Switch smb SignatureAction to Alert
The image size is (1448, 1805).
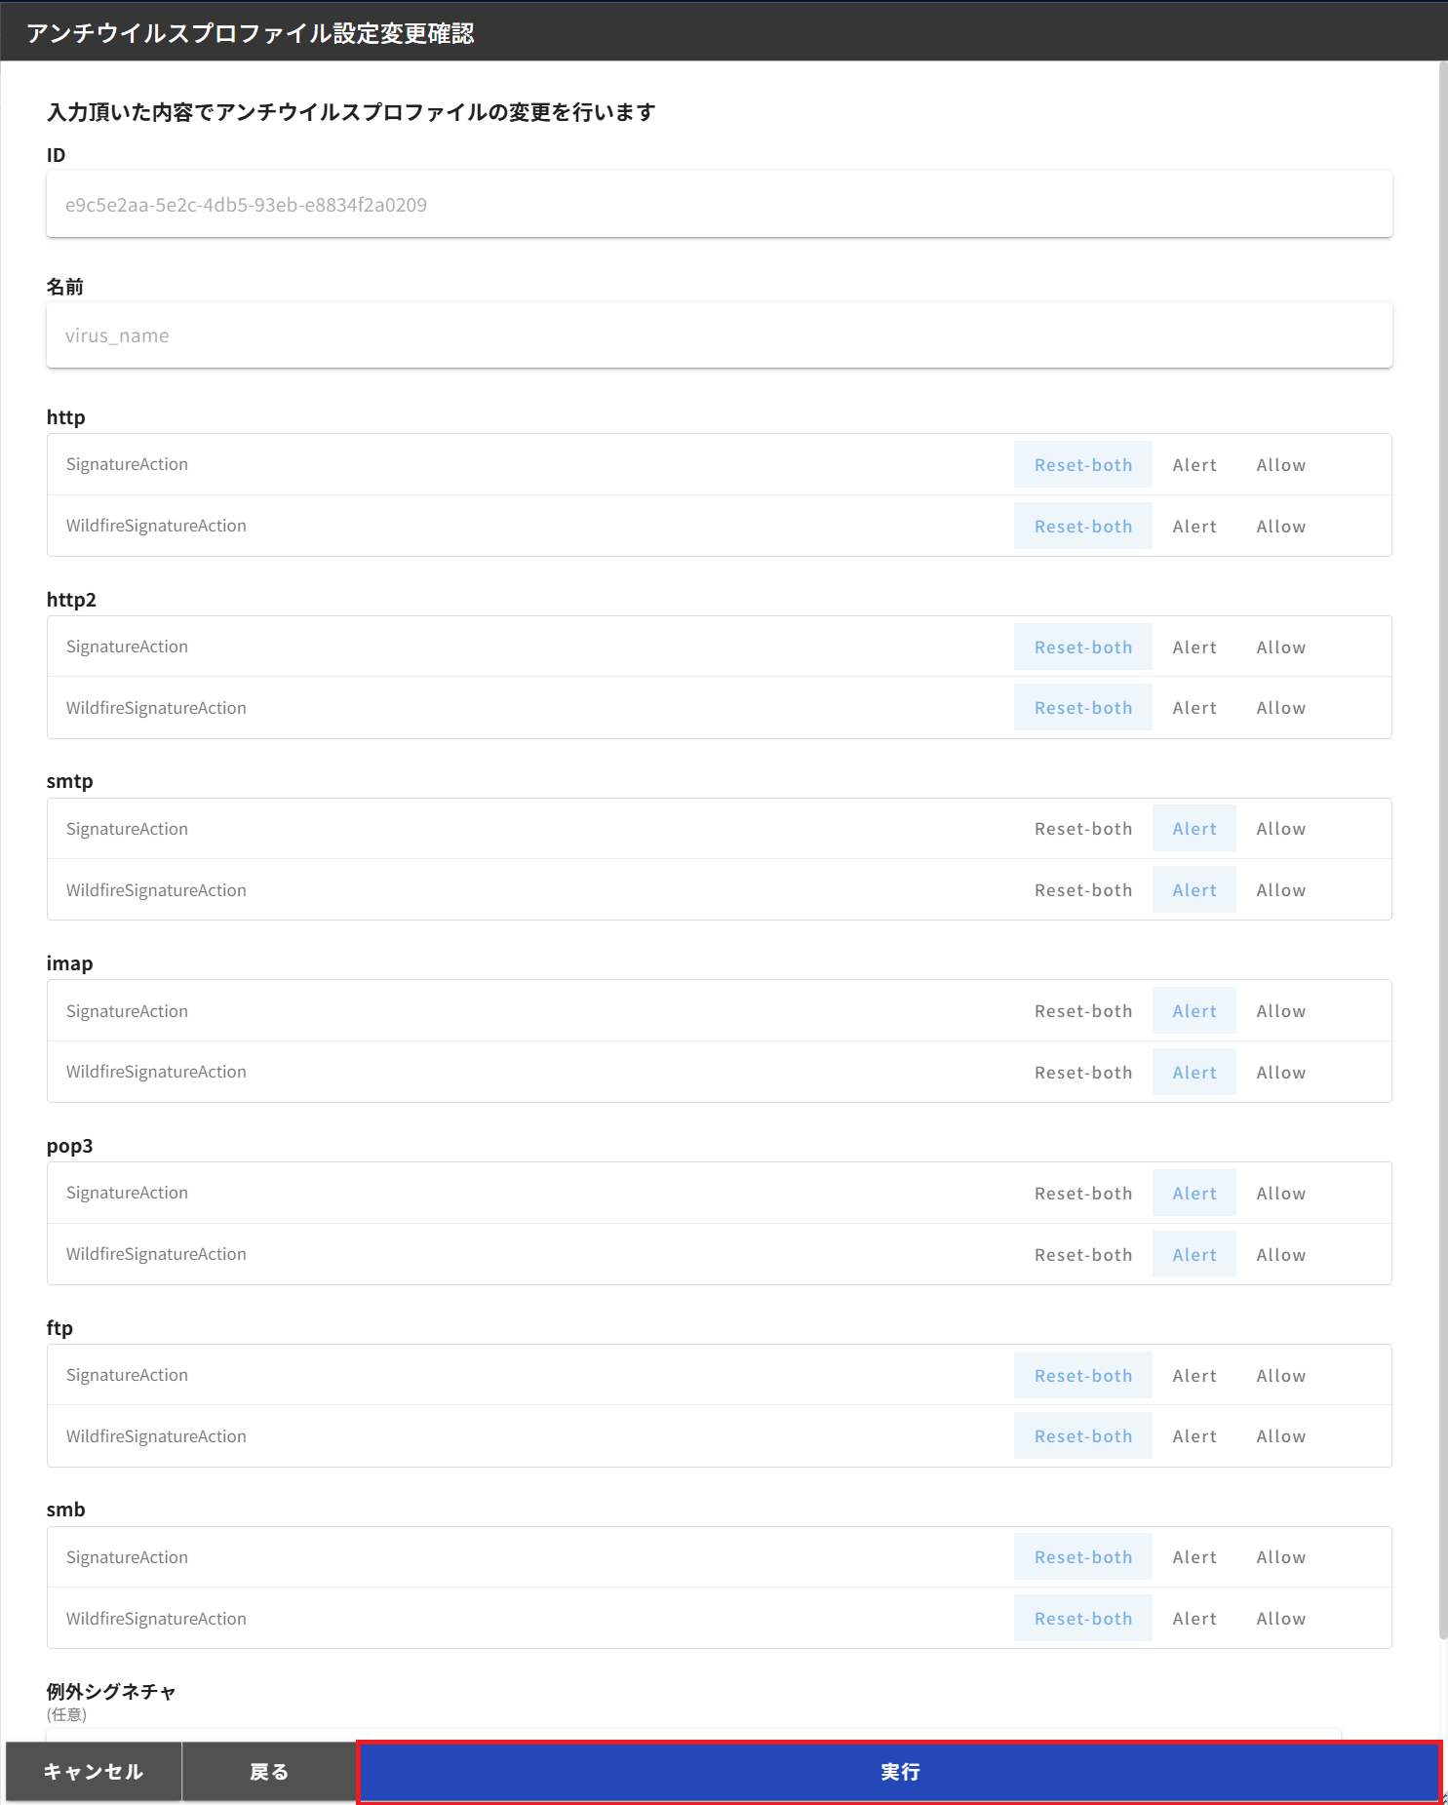(1194, 1557)
